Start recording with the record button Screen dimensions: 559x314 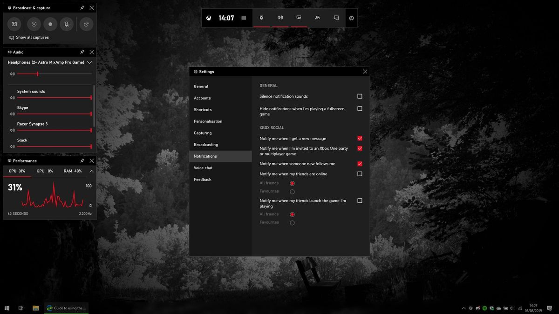click(50, 24)
